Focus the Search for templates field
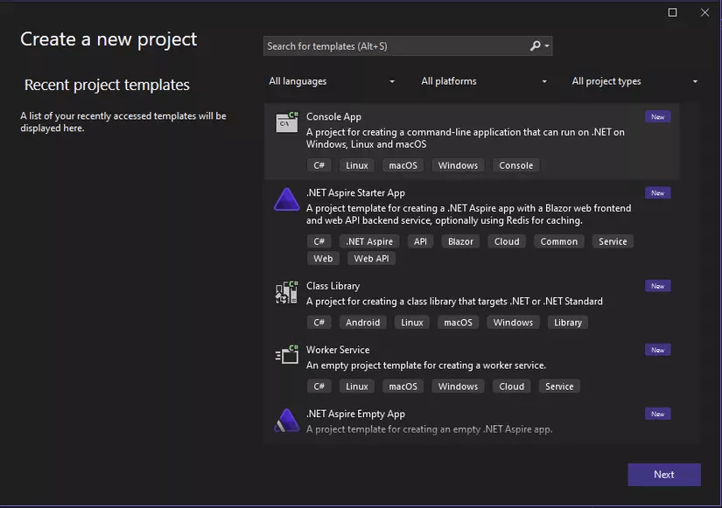 pos(394,46)
